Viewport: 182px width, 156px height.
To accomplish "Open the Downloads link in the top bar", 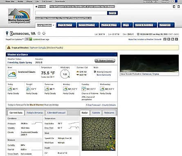I will click(60, 1).
